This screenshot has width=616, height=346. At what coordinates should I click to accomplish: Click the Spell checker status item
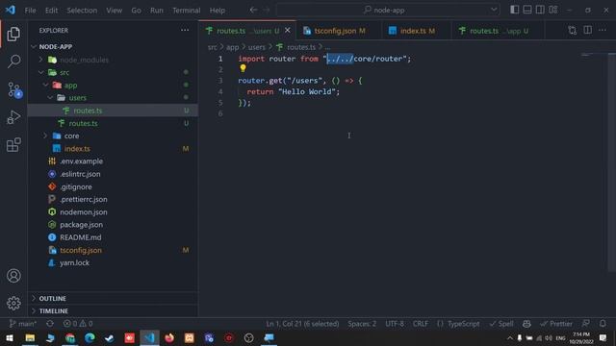pyautogui.click(x=501, y=324)
